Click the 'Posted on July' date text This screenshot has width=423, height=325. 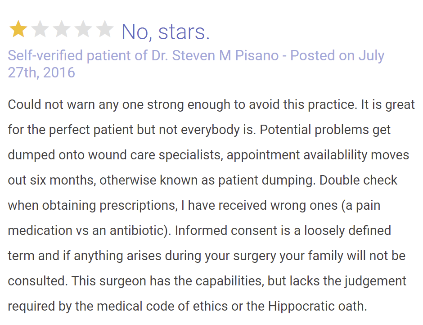click(x=337, y=56)
